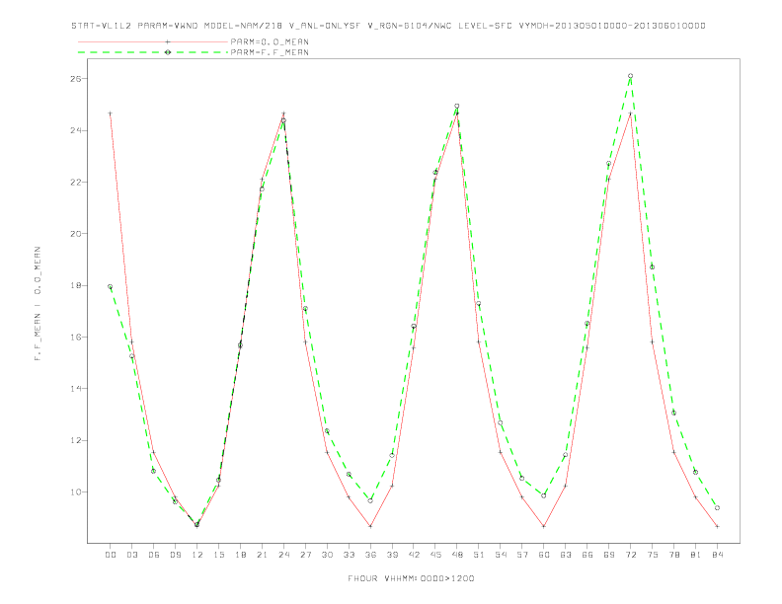Click y-axis tick label 10

[76, 491]
